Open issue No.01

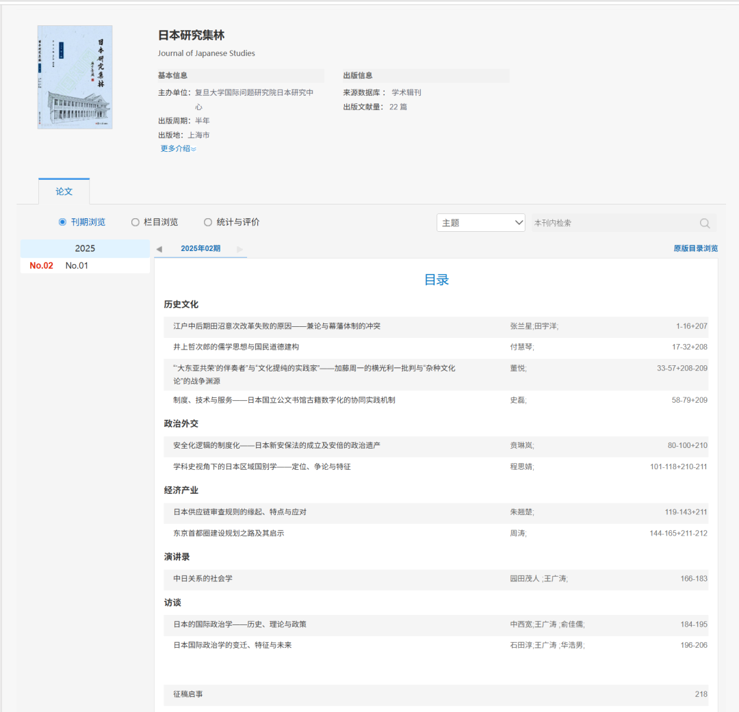77,265
